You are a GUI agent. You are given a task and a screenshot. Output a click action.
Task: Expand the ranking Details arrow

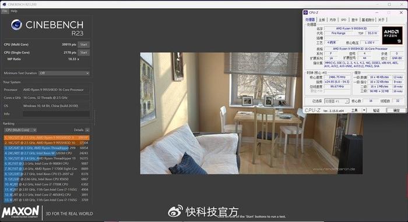87,130
